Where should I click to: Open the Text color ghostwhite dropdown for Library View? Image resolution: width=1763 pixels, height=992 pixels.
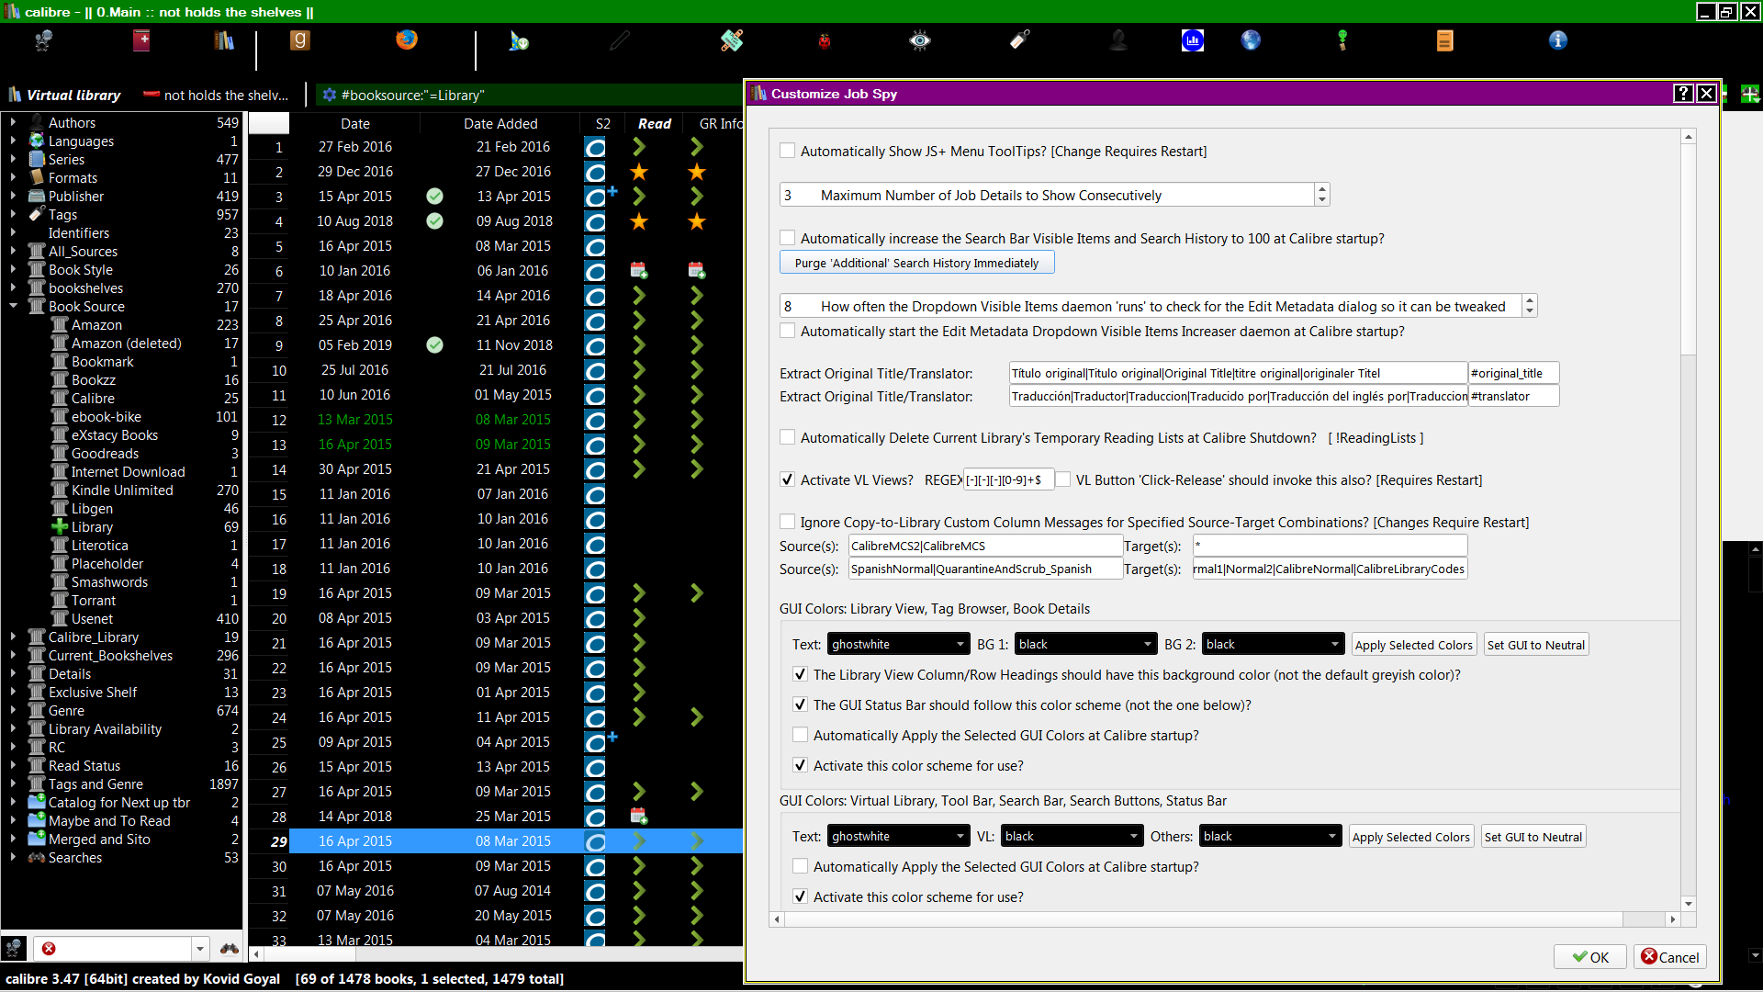point(897,644)
